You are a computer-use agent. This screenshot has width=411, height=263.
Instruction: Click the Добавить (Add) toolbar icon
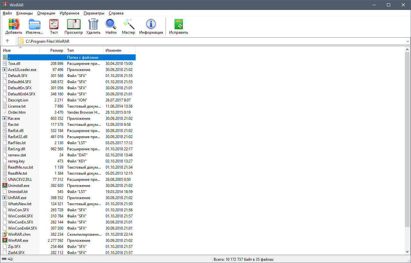(14, 24)
